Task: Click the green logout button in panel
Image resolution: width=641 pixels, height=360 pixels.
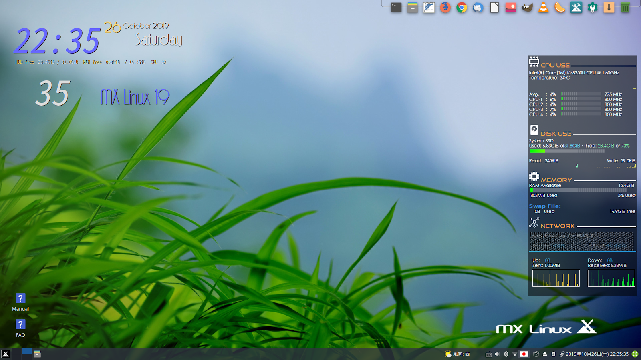Action: [x=635, y=354]
